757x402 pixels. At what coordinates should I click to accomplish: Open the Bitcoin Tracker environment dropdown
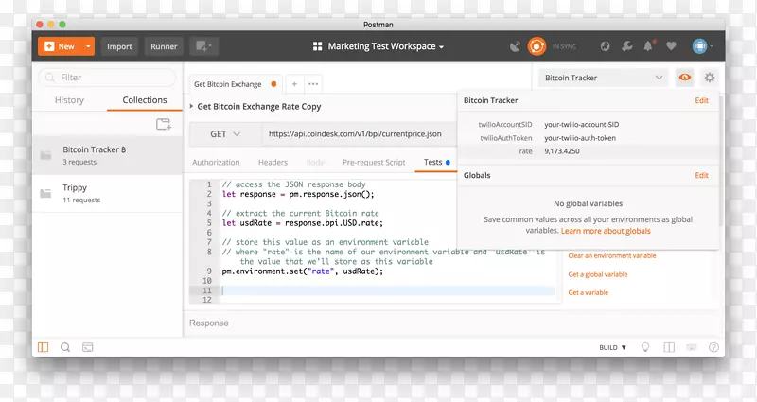pyautogui.click(x=604, y=78)
